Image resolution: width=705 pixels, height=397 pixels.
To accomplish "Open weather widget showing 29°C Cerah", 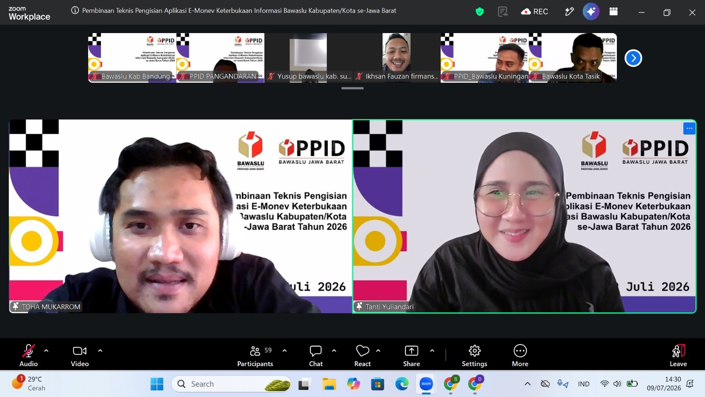I will pyautogui.click(x=29, y=383).
